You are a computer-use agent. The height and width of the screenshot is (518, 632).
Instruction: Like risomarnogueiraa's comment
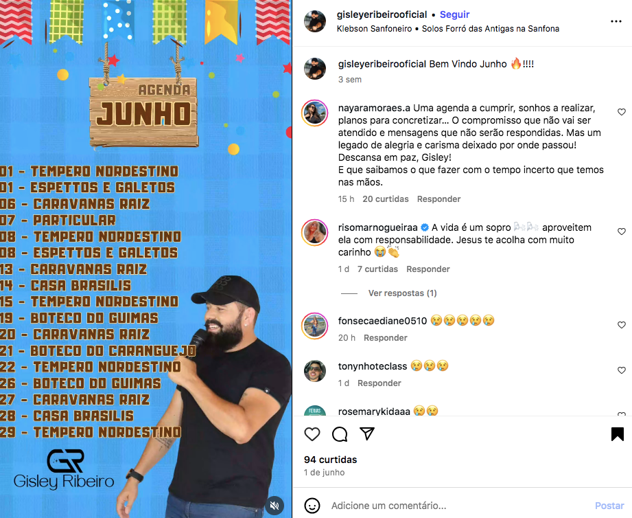(622, 232)
